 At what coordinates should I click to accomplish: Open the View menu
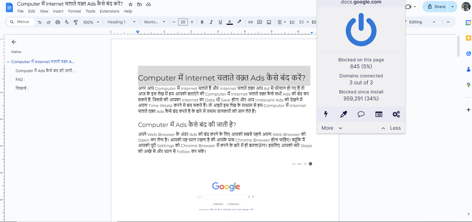coord(44,11)
